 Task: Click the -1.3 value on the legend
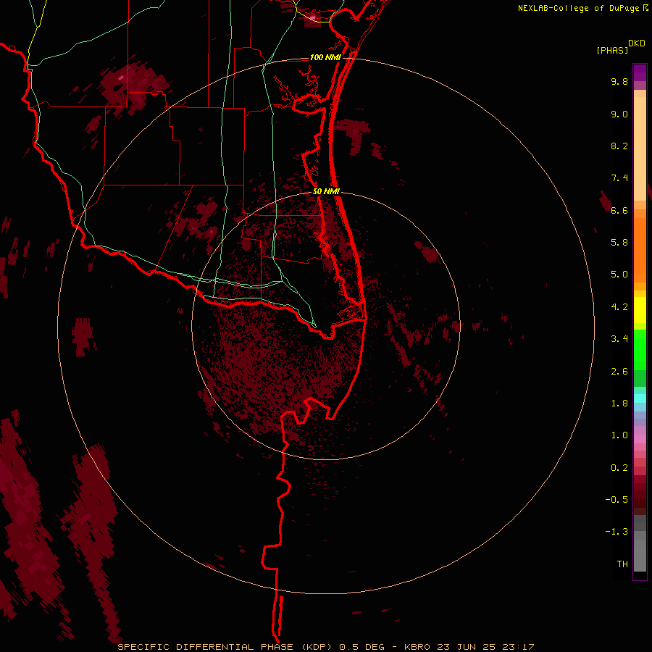click(617, 532)
